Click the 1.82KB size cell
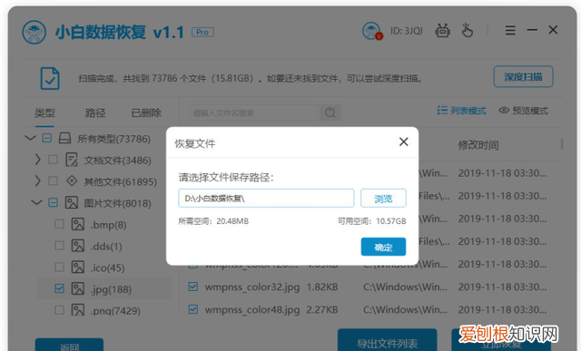581x351 pixels. coord(322,287)
